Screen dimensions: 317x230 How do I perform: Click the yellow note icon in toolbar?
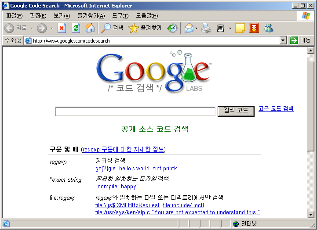[240, 28]
